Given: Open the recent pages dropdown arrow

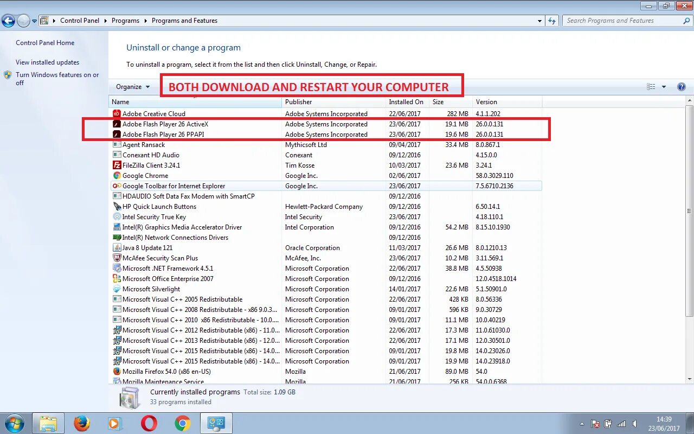Looking at the screenshot, I should [34, 21].
